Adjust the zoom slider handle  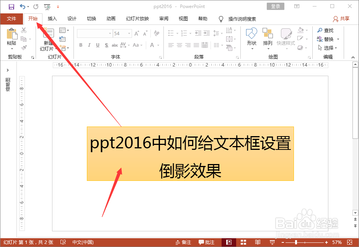[x=296, y=242]
